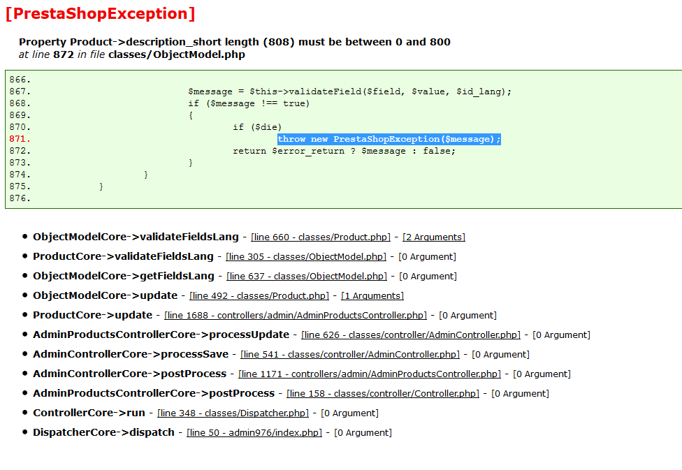Click 'if ($die)' code line
The image size is (682, 470).
point(257,127)
